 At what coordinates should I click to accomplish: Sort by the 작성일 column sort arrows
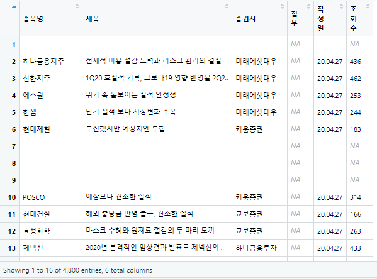coord(341,6)
